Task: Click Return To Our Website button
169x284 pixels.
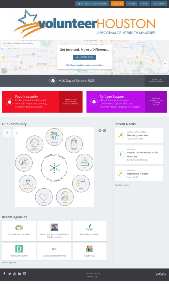Action: 92,4
